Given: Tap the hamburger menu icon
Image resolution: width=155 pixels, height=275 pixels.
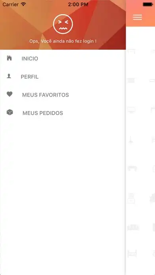Looking at the screenshot, I should point(138,17).
